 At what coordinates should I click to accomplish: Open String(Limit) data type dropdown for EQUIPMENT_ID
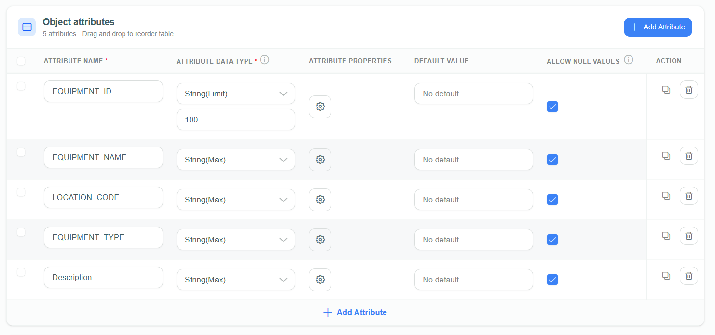point(236,94)
